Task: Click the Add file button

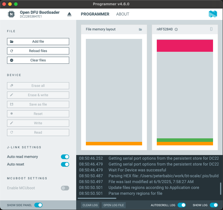Action: point(38,42)
